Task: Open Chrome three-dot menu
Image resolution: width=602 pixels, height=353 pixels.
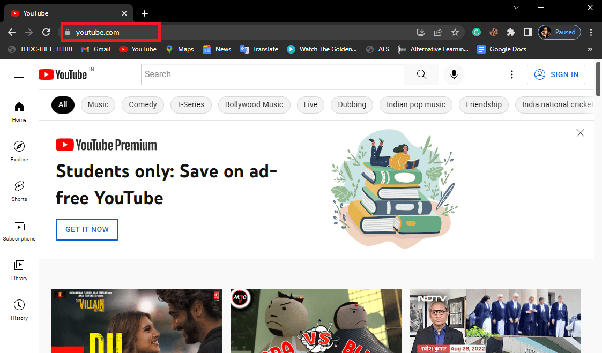Action: pos(591,32)
